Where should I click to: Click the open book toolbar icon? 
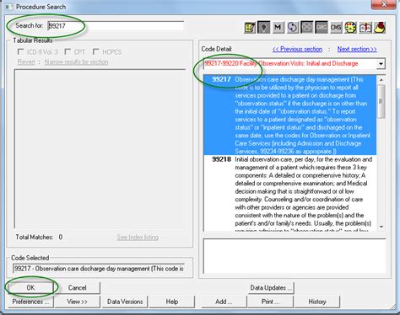(x=365, y=28)
